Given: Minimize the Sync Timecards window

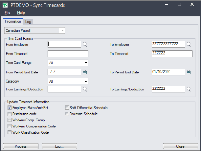Looking at the screenshot, I should pos(166,5).
